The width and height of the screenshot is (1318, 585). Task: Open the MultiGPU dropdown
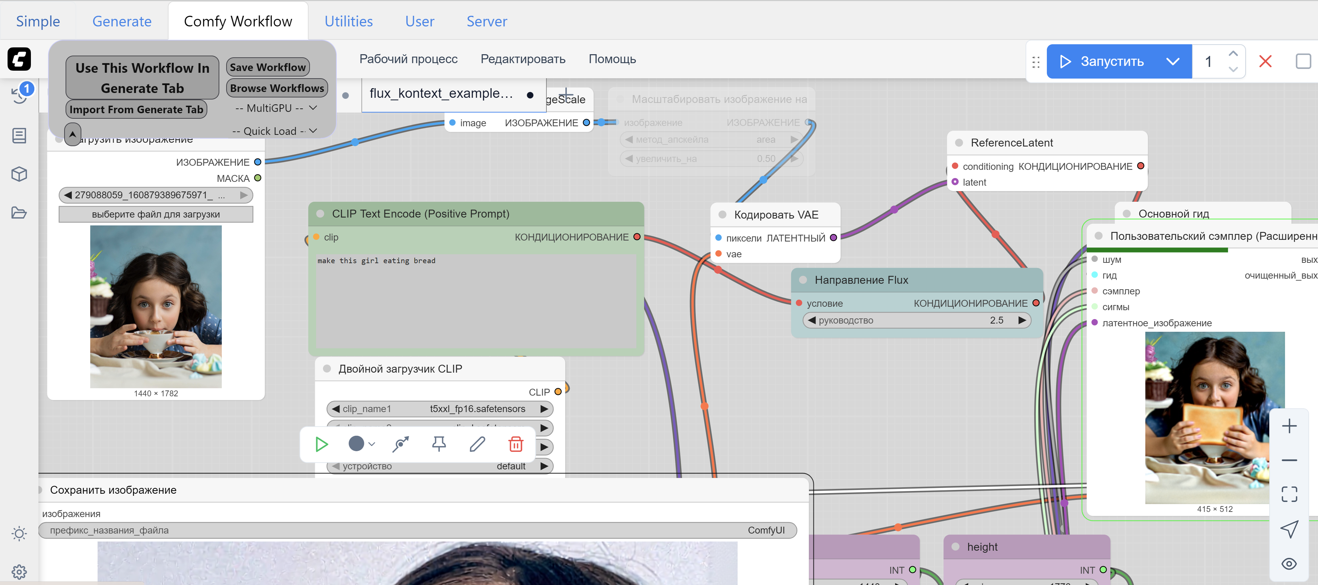276,108
